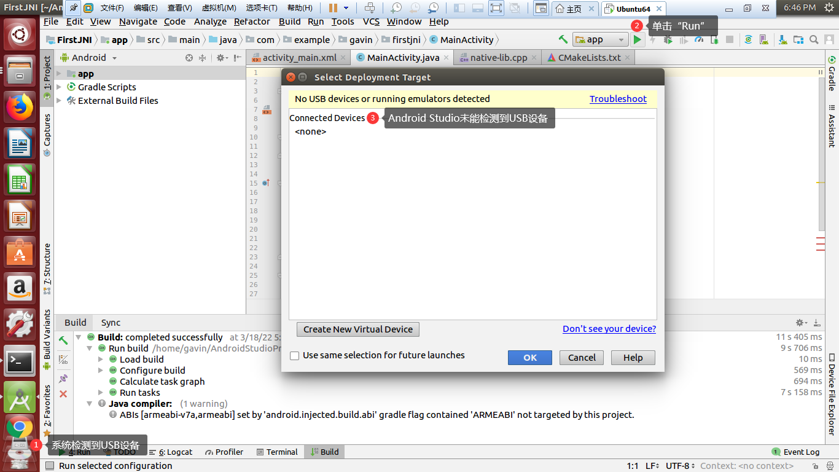The image size is (839, 472).
Task: Expand the Load build node
Action: (x=101, y=360)
